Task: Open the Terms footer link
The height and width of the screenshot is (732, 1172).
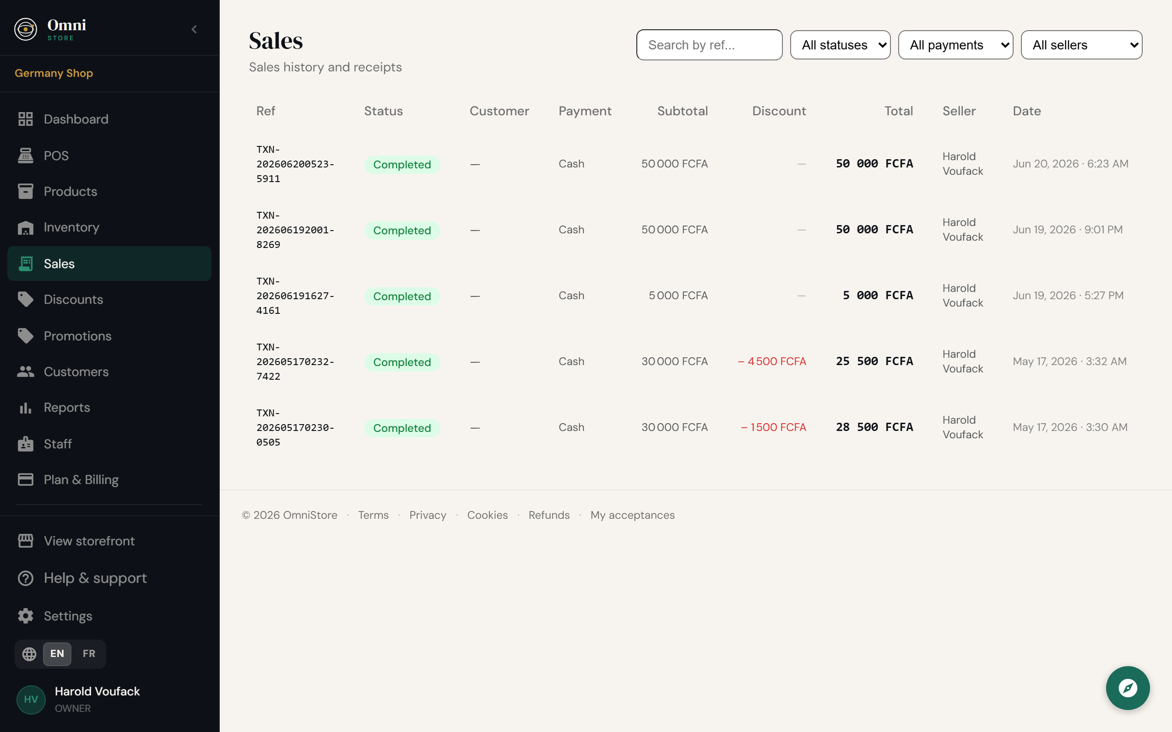Action: (x=373, y=515)
